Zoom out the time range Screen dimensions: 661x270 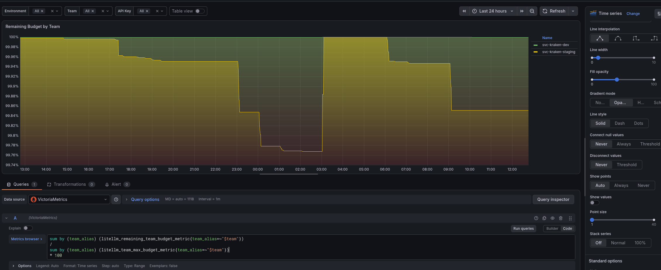click(532, 11)
